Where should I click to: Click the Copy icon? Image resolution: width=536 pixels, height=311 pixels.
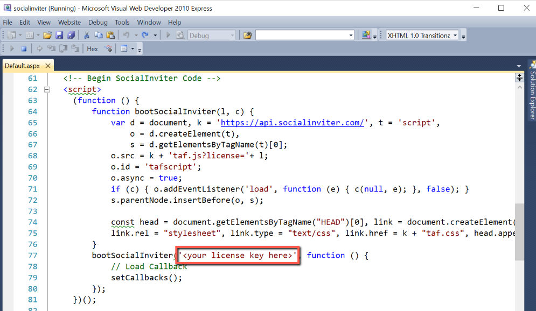(x=99, y=35)
